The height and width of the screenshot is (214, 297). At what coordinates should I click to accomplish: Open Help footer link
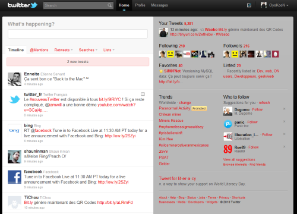tap(173, 197)
